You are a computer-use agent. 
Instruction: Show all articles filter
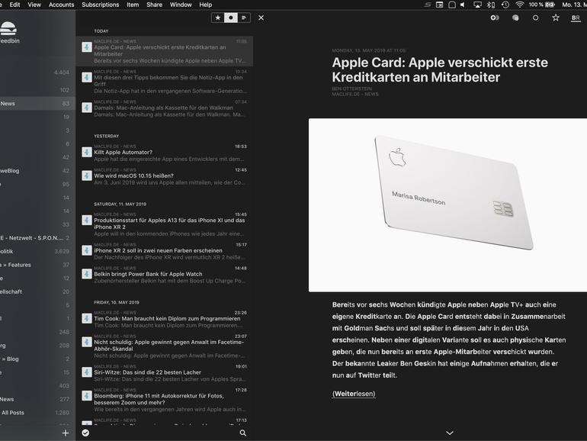tap(244, 18)
